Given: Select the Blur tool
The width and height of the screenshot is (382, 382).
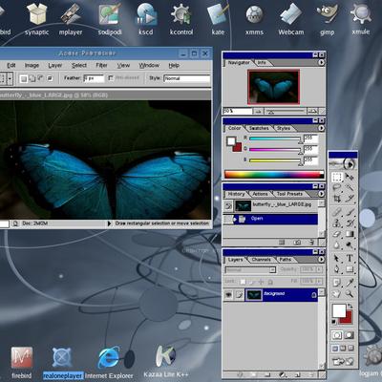Looking at the screenshot, I should [x=337, y=244].
